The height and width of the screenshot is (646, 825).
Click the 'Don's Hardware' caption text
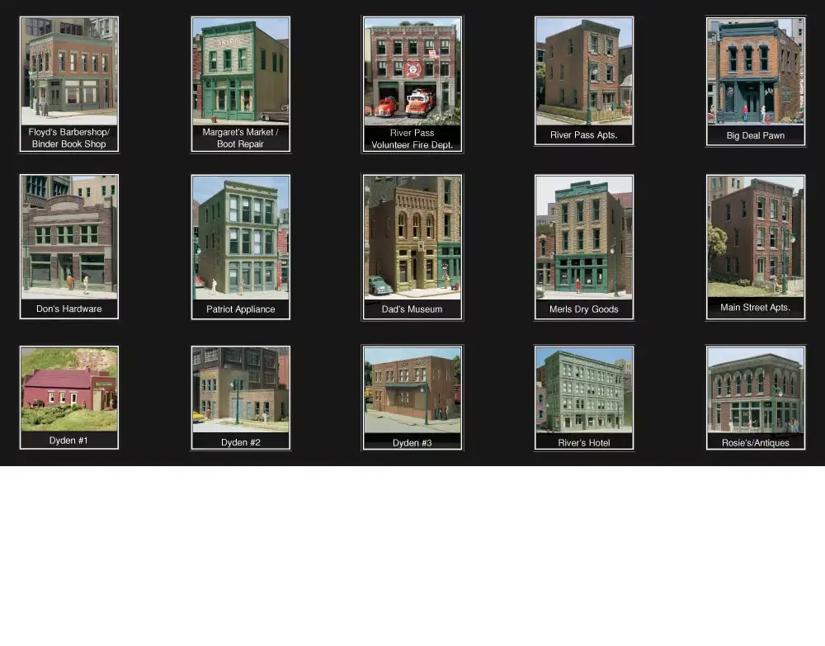coord(69,309)
